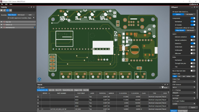Screen dimensions: 199x112
Task: Click the magnifier icon in the Search field
Action: [39, 88]
